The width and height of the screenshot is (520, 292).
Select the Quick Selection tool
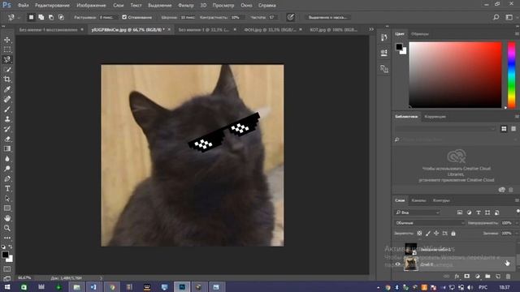(x=7, y=70)
